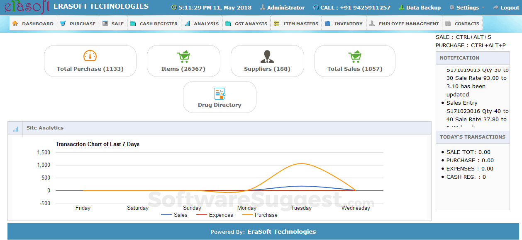Click the Notification panel header
522x240 pixels.
coord(473,58)
